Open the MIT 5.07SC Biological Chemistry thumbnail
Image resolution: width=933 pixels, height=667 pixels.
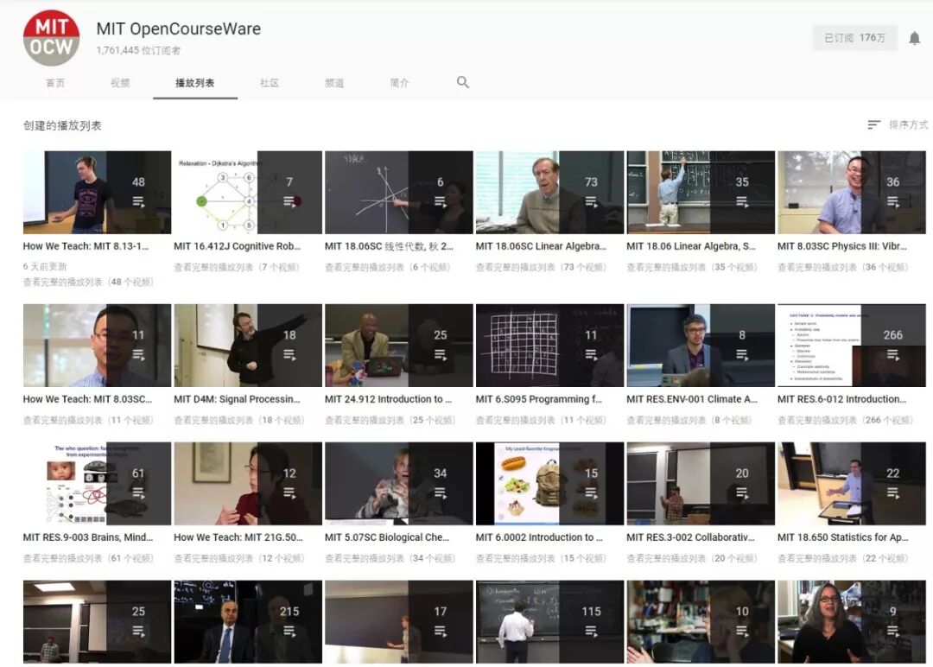tap(398, 482)
